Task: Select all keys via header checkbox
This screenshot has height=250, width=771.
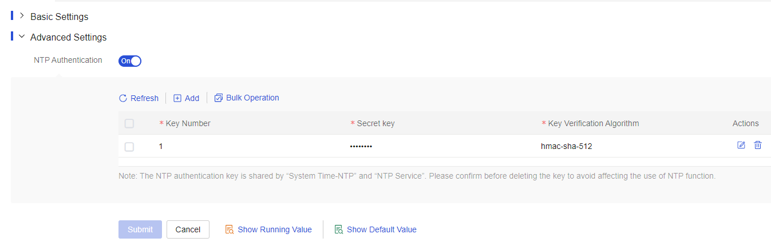Action: 129,123
